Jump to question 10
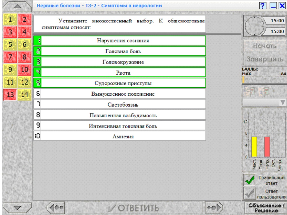Viewport: 287px width, 215px height. [25, 70]
